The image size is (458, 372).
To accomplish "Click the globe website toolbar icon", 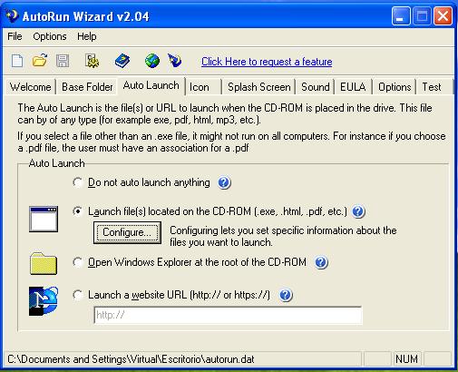I will [x=152, y=61].
